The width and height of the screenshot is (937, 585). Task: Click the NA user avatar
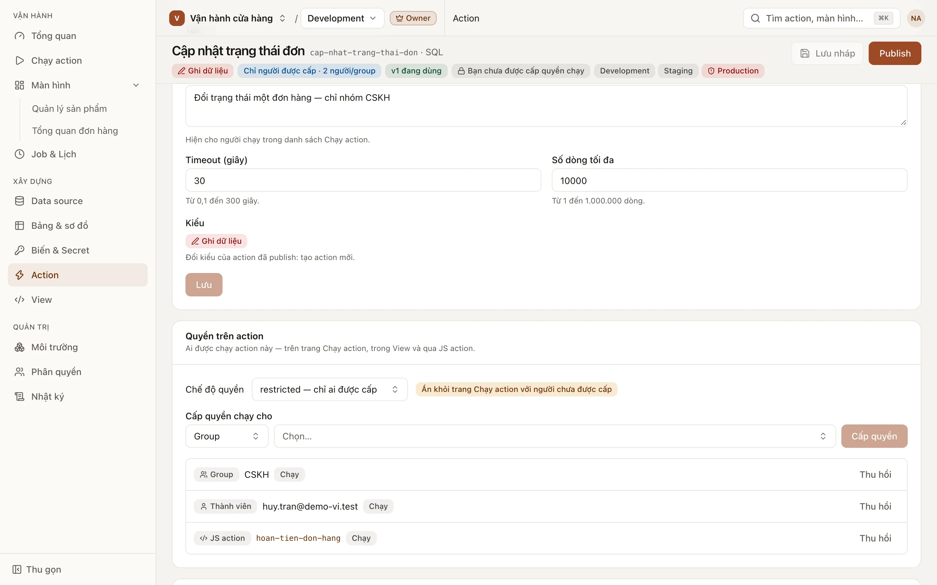[916, 18]
